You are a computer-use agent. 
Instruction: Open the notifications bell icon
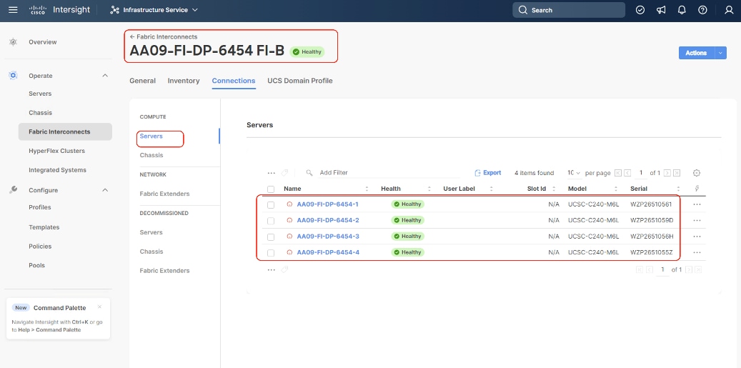[682, 10]
